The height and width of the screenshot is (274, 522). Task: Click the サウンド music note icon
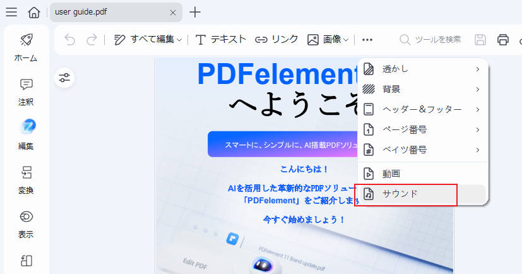point(369,194)
